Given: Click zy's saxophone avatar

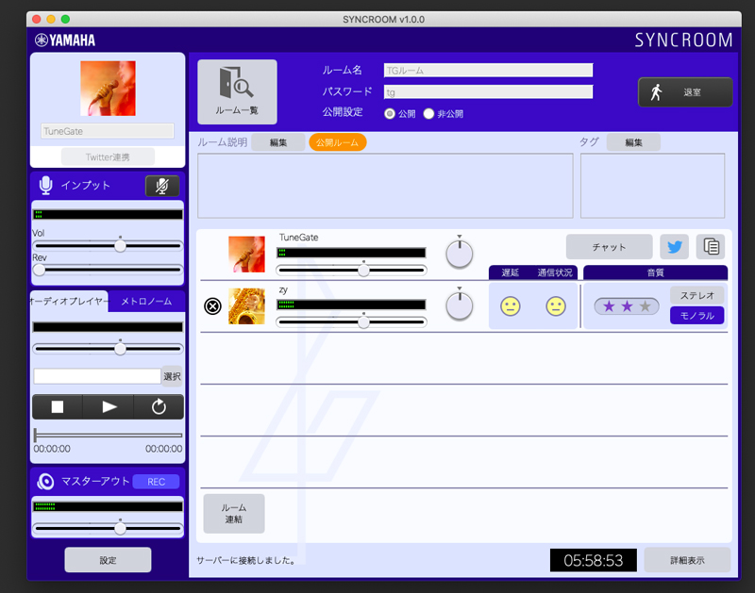Looking at the screenshot, I should (x=246, y=305).
